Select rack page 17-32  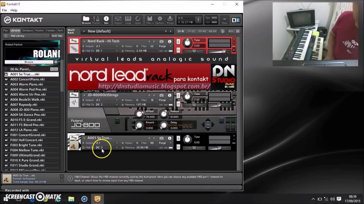(x=191, y=31)
